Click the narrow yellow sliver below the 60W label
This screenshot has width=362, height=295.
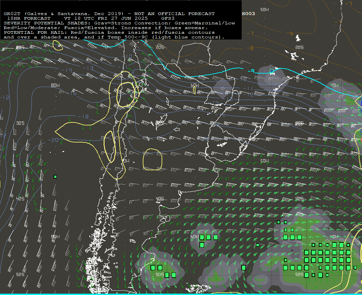(x=194, y=90)
